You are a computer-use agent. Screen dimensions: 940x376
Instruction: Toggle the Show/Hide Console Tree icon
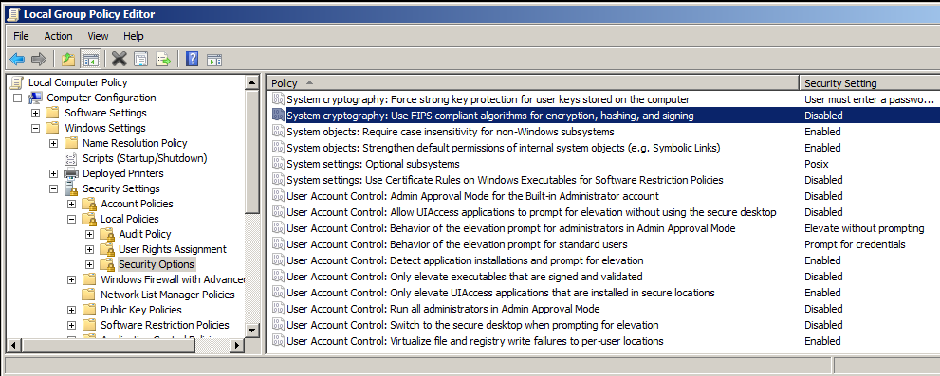tap(90, 59)
